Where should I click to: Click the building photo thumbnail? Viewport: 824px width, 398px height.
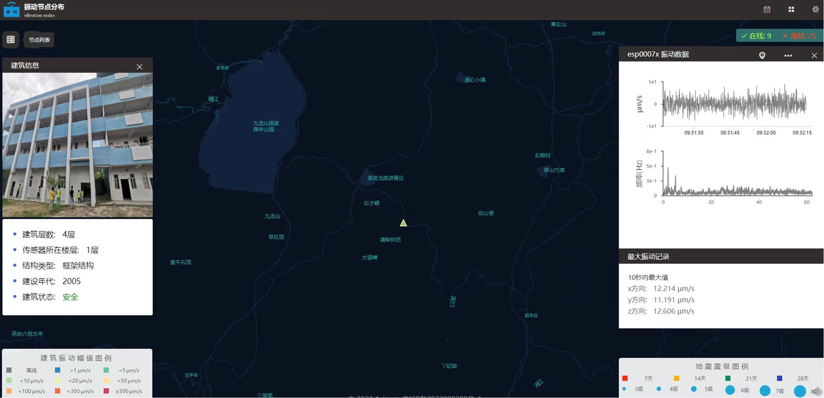coord(77,145)
